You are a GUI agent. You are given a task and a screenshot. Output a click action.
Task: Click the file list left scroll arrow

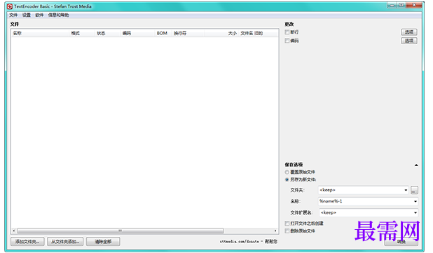(x=14, y=231)
